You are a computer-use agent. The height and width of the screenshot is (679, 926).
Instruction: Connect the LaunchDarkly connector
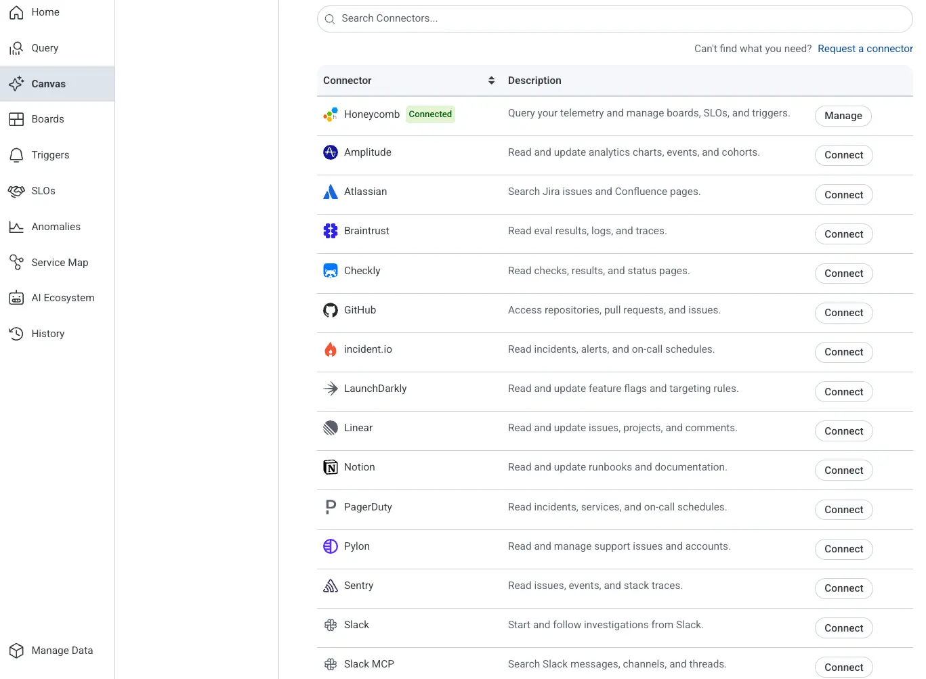point(844,392)
